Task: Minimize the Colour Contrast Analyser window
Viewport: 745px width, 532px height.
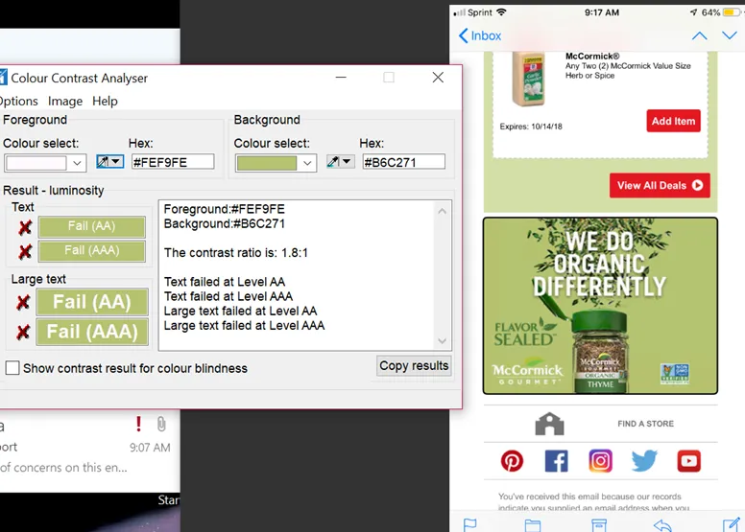Action: click(x=341, y=78)
